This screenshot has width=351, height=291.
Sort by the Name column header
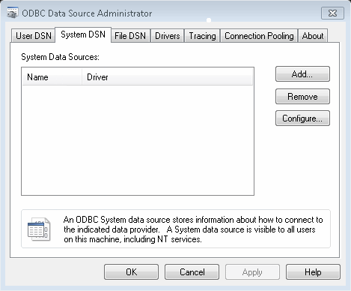point(52,77)
